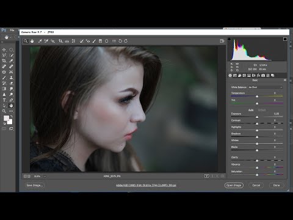Click the Open Image button
The image size is (293, 220).
234,185
